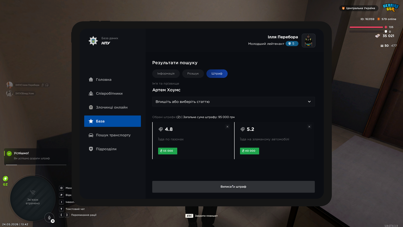This screenshot has width=403, height=227.
Task: Click the Результати пошуку heading
Action: point(175,63)
